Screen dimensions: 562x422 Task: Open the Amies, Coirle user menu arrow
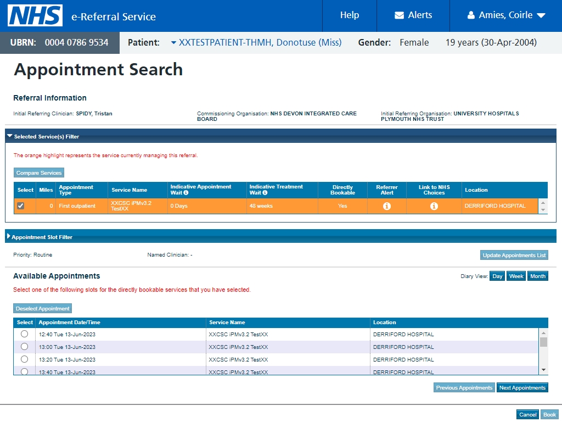(541, 15)
